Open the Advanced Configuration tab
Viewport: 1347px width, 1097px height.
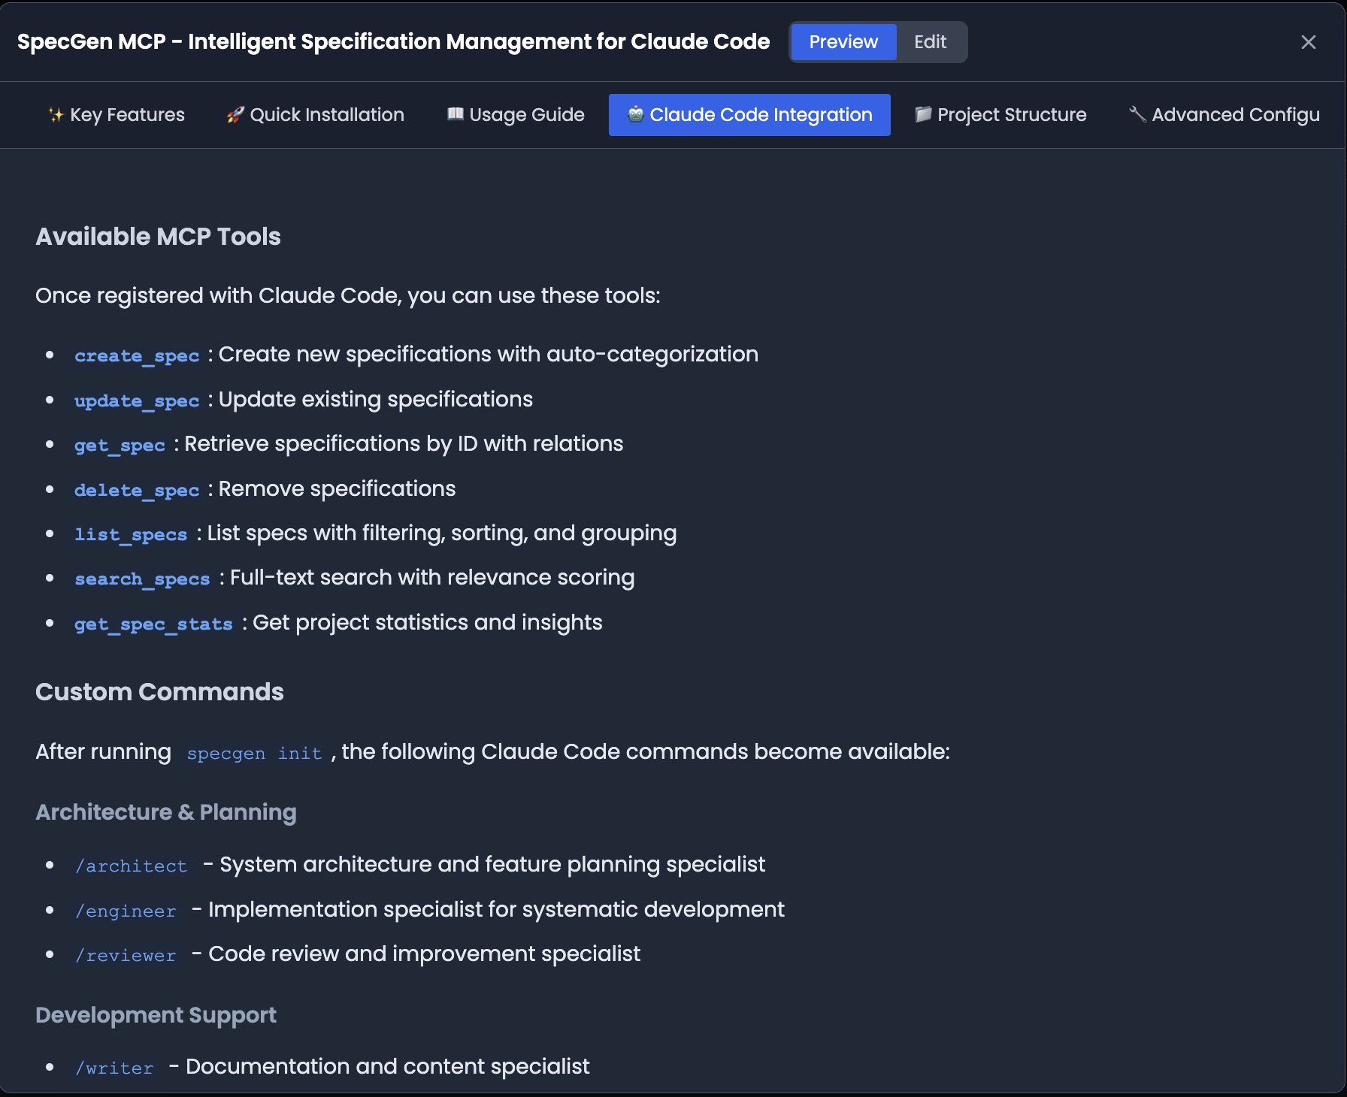point(1224,115)
